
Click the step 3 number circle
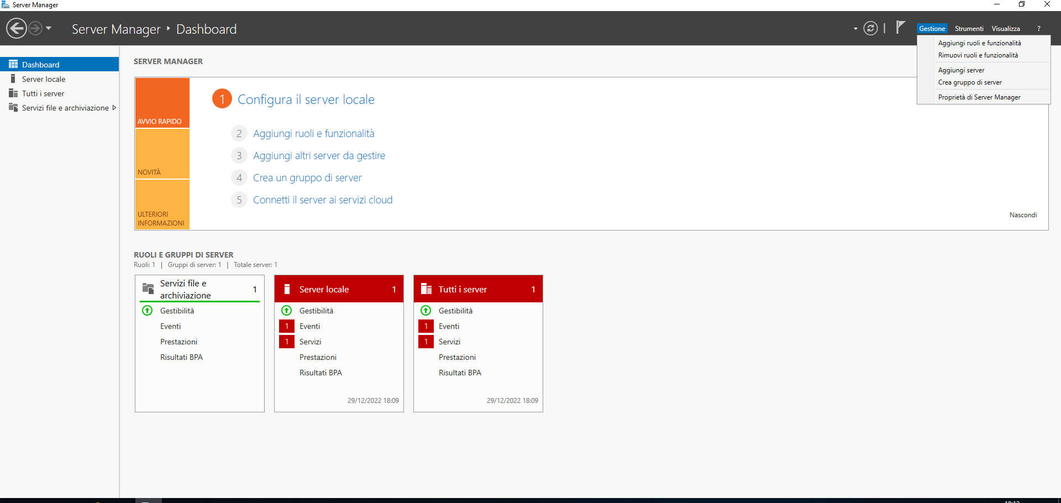(x=239, y=155)
